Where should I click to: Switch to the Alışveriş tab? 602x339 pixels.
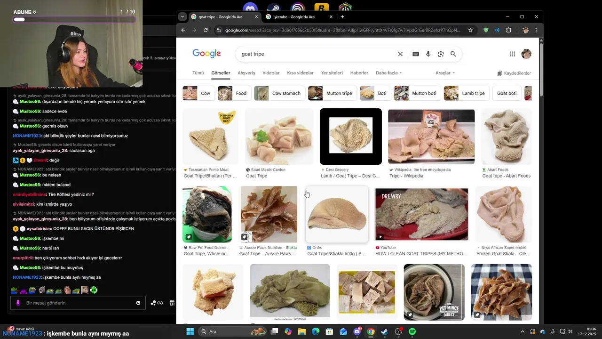tap(246, 73)
